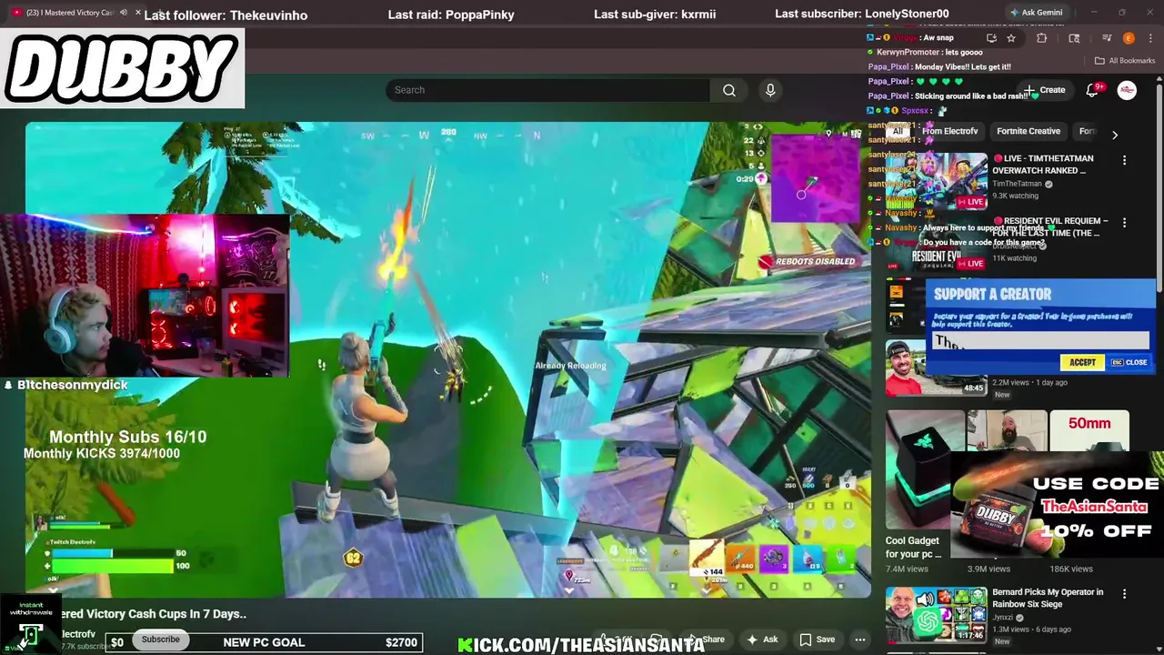Viewport: 1164px width, 655px height.
Task: Click the main YouTube video player
Action: point(447,359)
